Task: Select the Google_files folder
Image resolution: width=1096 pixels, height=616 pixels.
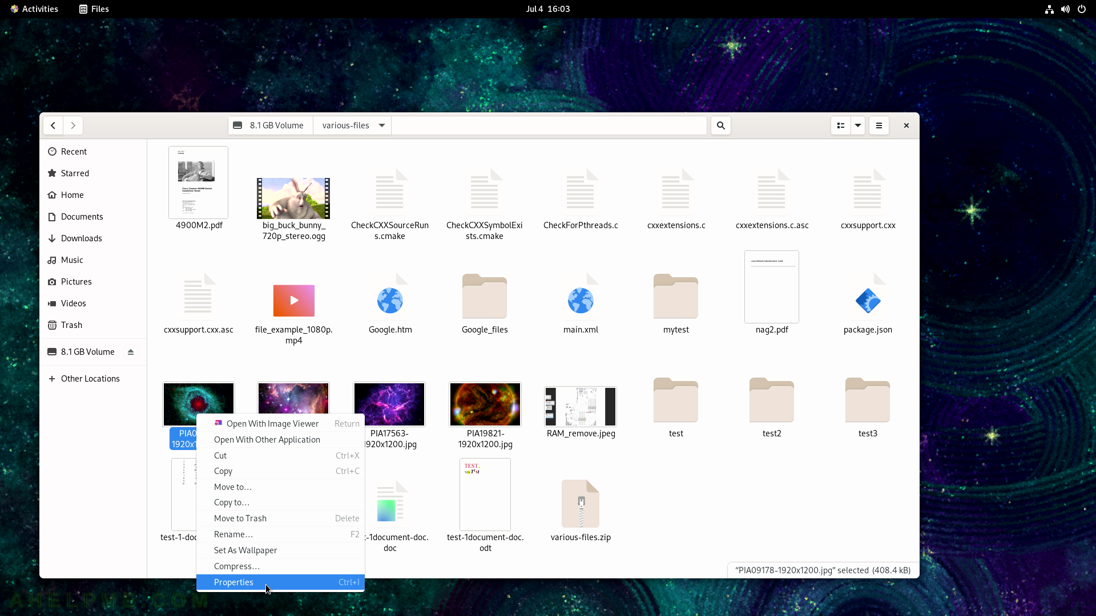Action: [x=485, y=296]
